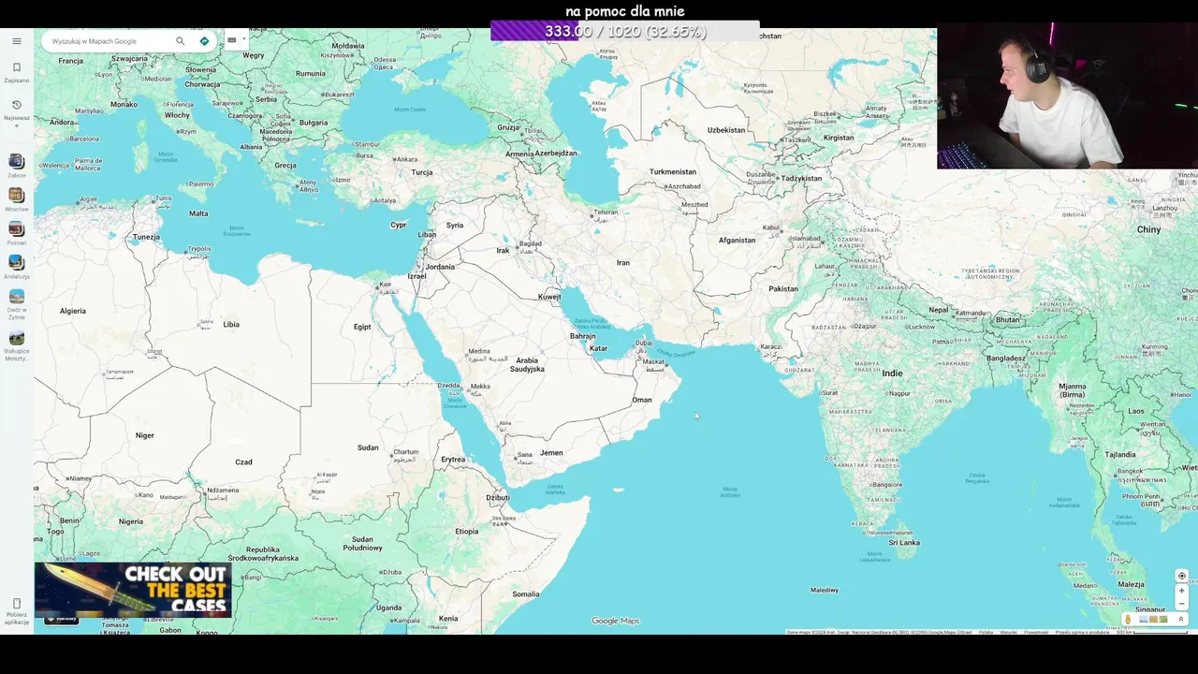Click the Sri Lanka label

pos(904,543)
